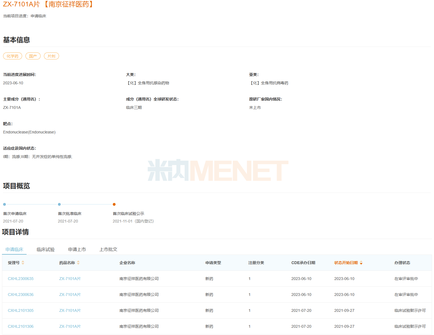434x335 pixels.
Task: Click the 项目概览 section heading
Action: coord(17,186)
